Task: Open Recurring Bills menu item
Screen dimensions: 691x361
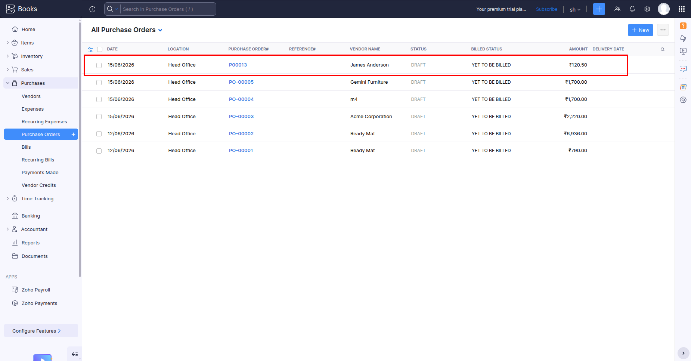Action: (38, 160)
